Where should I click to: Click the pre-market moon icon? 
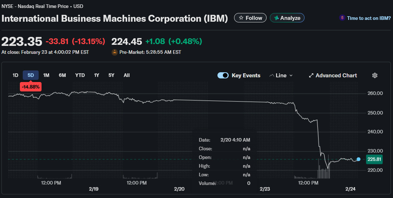(115, 52)
